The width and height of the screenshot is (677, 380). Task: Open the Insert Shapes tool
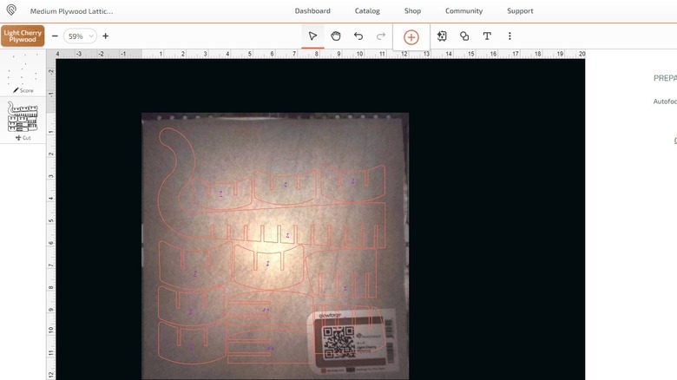[x=464, y=36]
